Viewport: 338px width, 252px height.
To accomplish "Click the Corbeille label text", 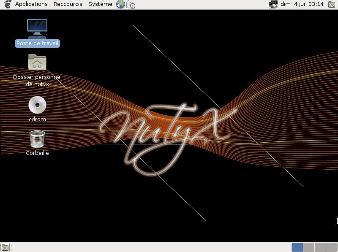I will coord(37,153).
